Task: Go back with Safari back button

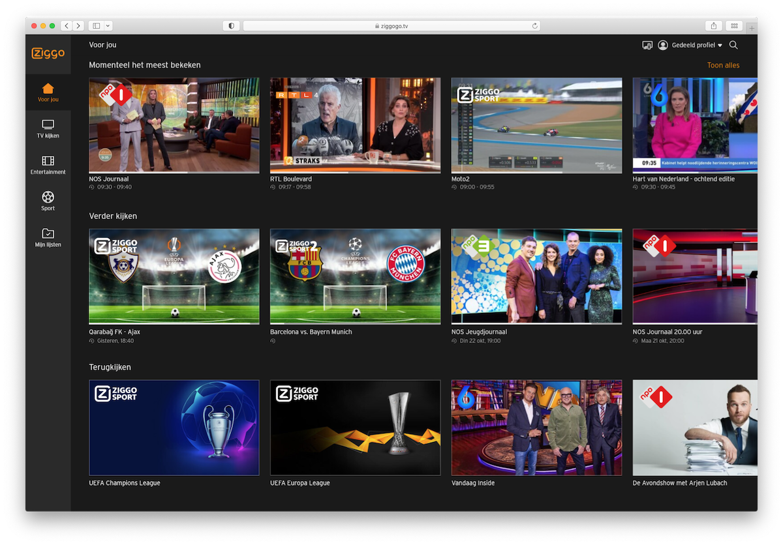Action: tap(67, 25)
